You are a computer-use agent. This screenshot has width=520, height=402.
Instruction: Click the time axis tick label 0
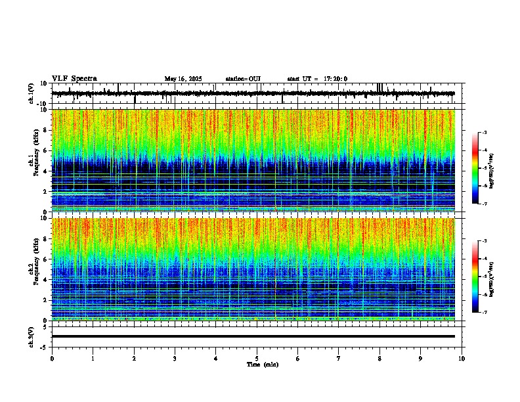[52, 359]
